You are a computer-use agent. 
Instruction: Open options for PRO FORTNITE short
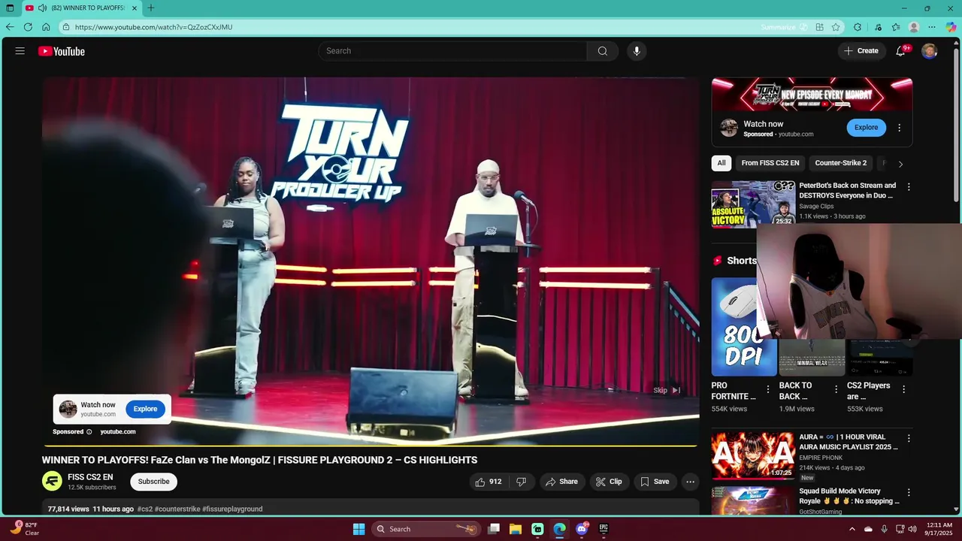768,389
